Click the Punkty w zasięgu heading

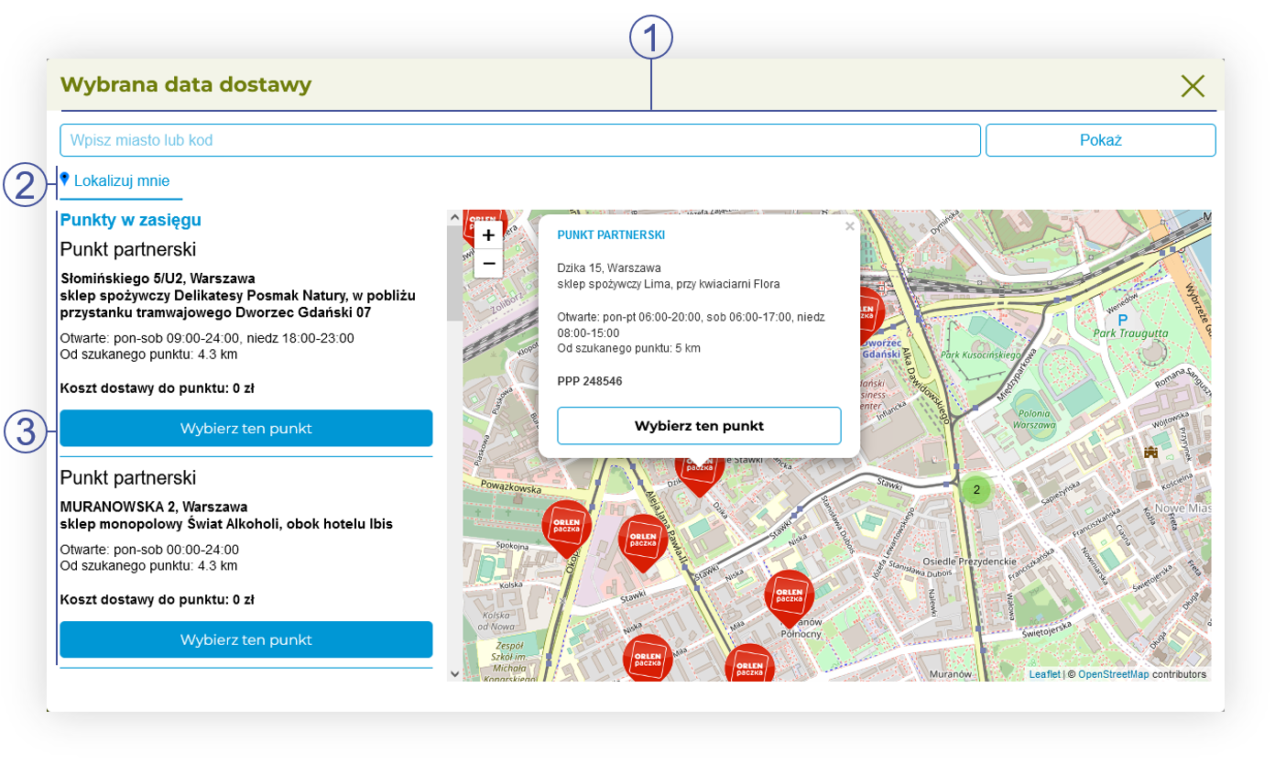131,220
